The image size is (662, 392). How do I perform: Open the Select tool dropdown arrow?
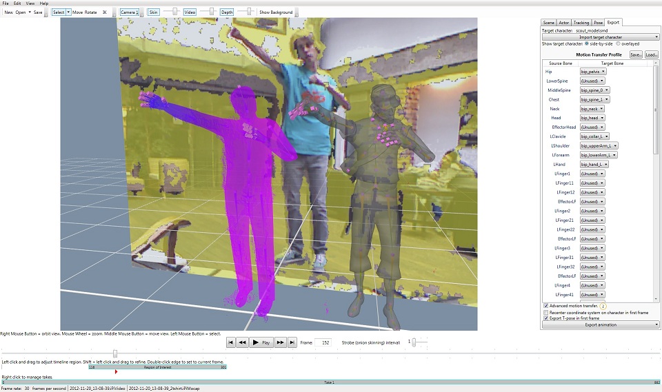[68, 12]
